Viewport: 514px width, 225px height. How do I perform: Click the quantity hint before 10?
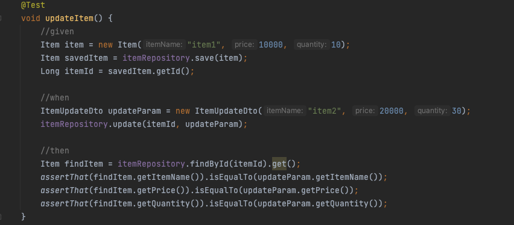312,45
